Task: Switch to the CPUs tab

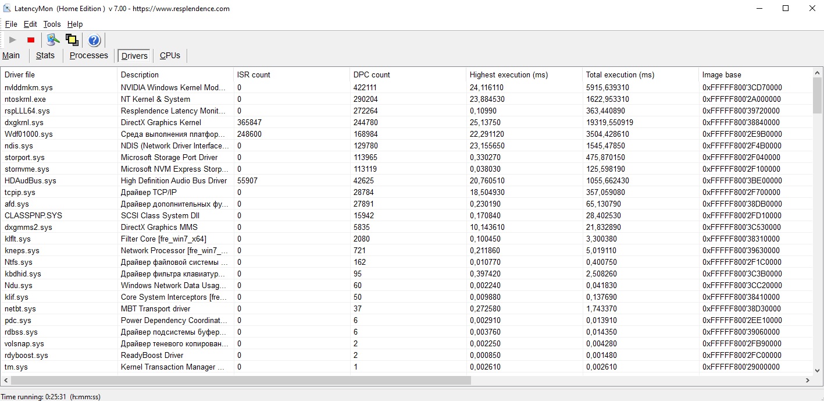Action: [170, 56]
